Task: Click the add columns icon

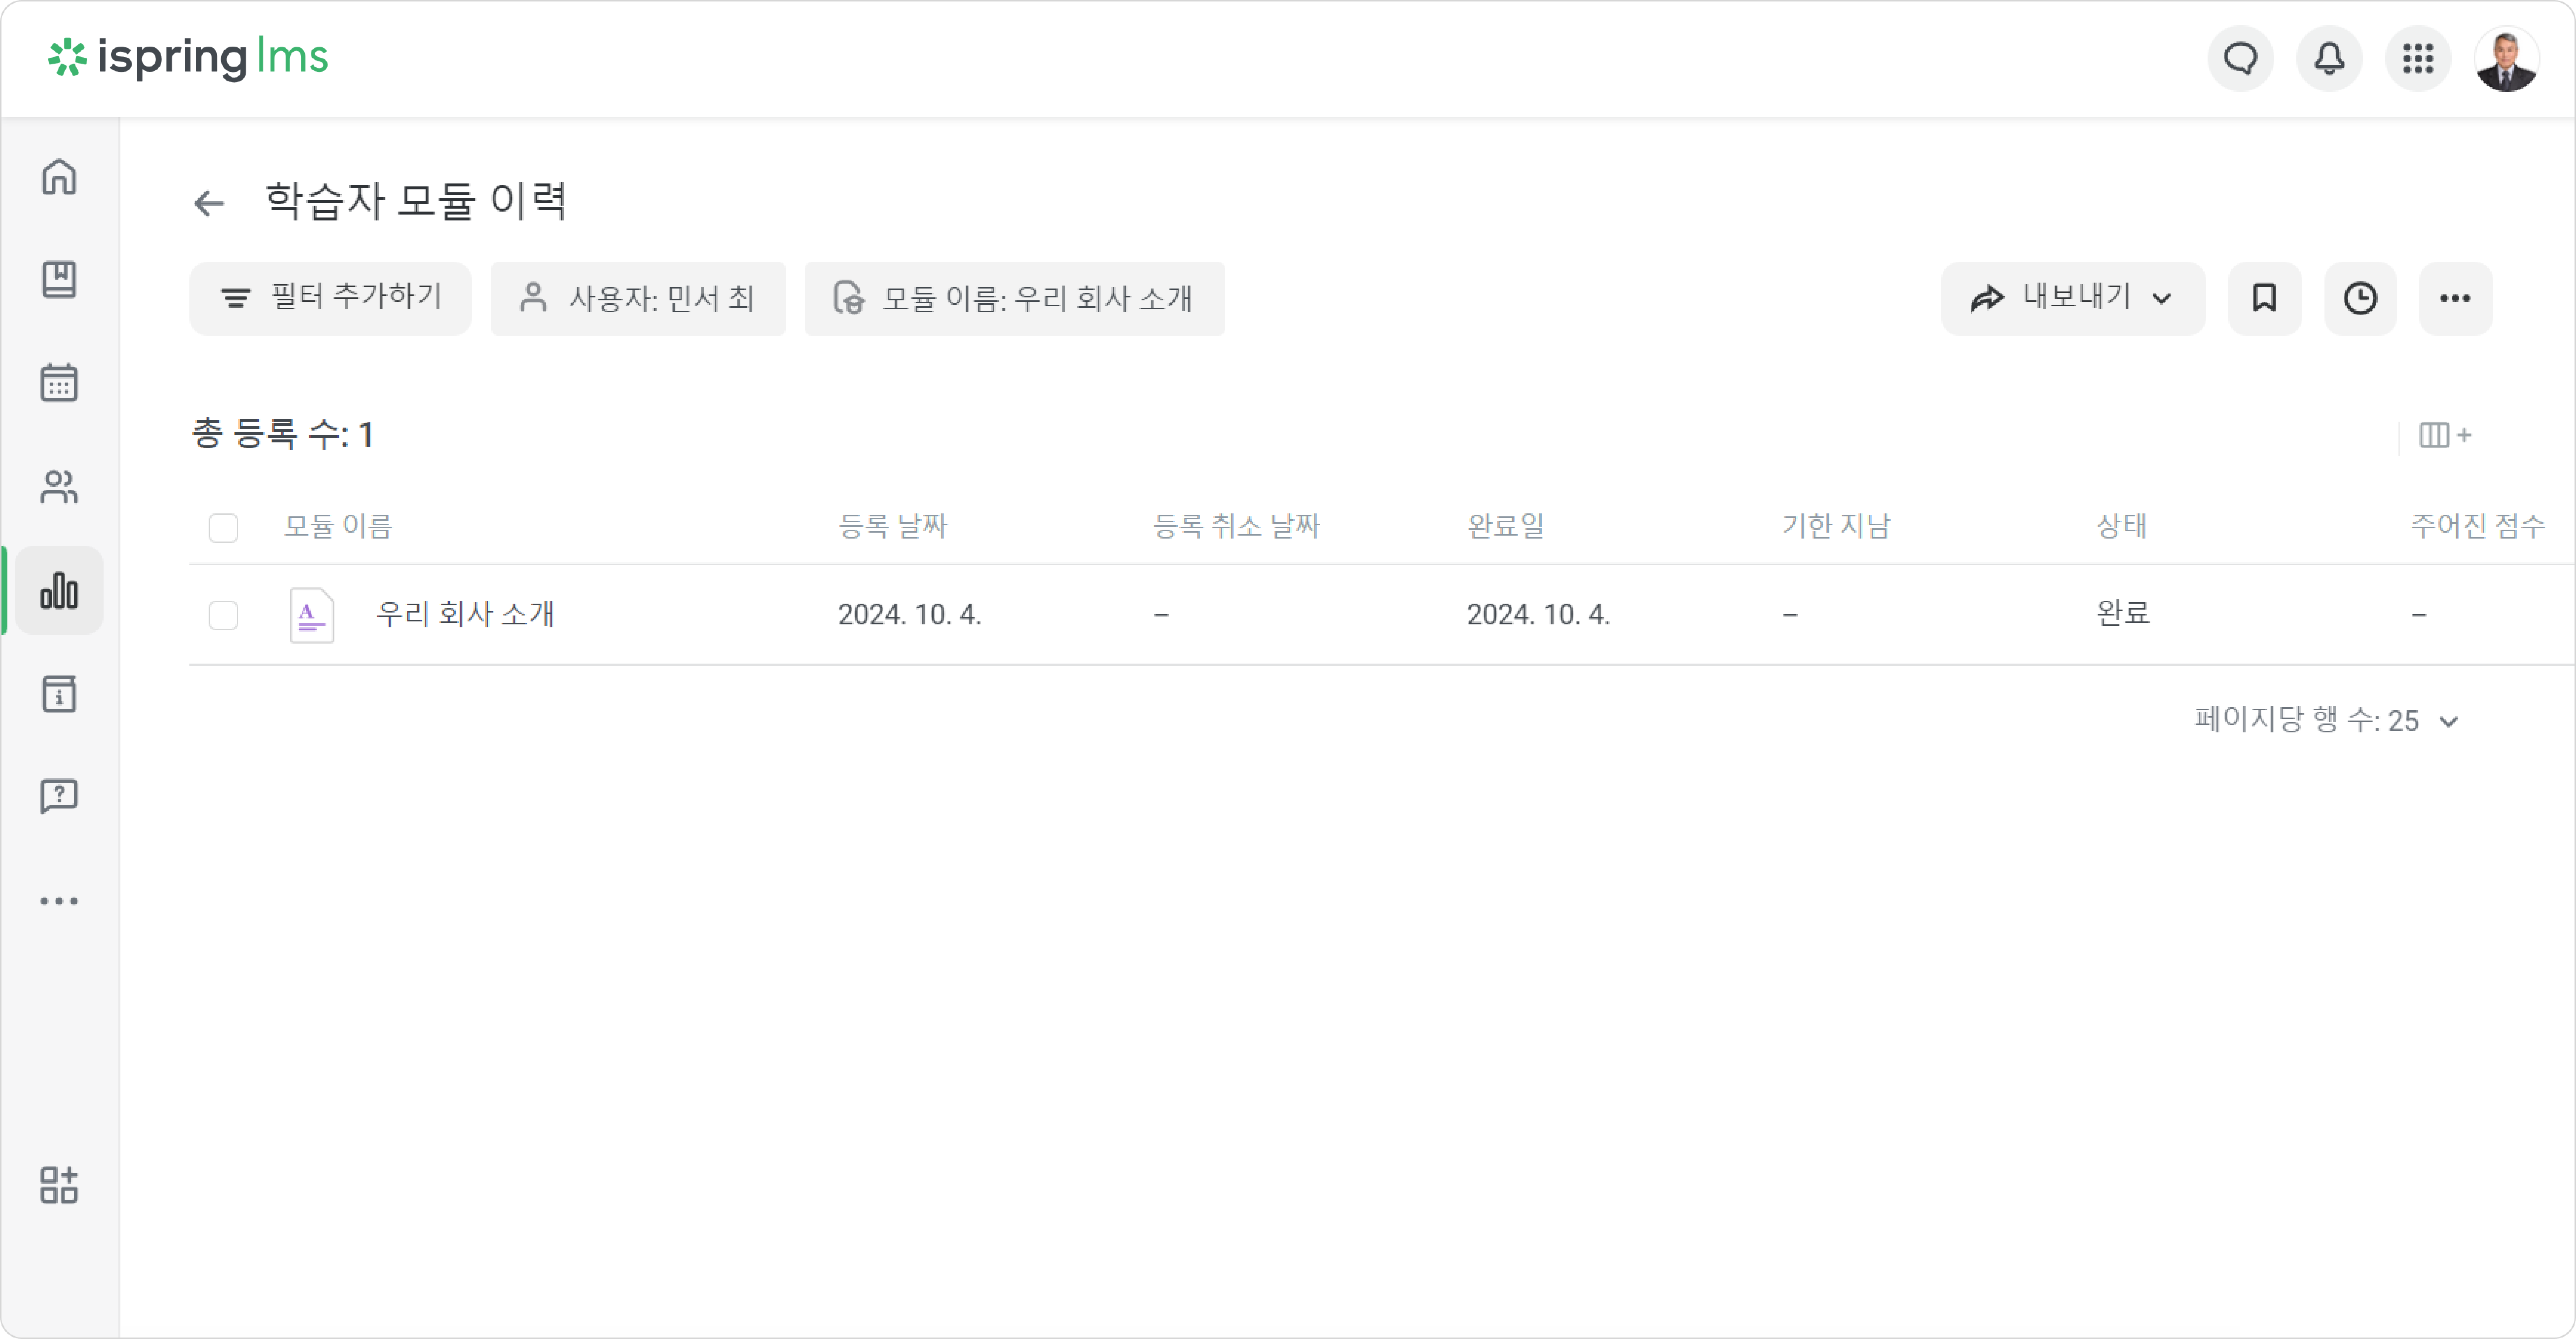Action: pyautogui.click(x=2444, y=435)
